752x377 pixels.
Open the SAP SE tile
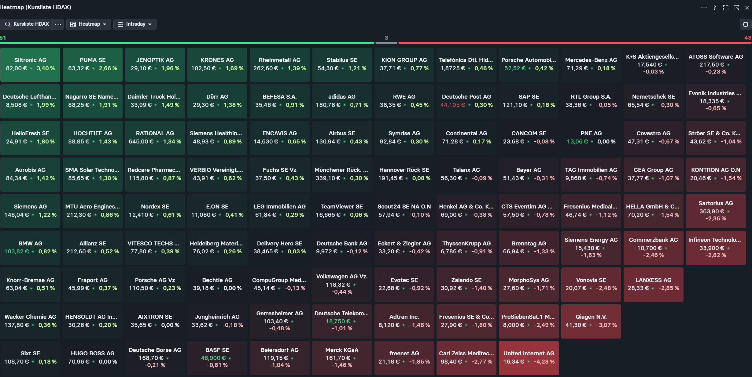tap(529, 101)
